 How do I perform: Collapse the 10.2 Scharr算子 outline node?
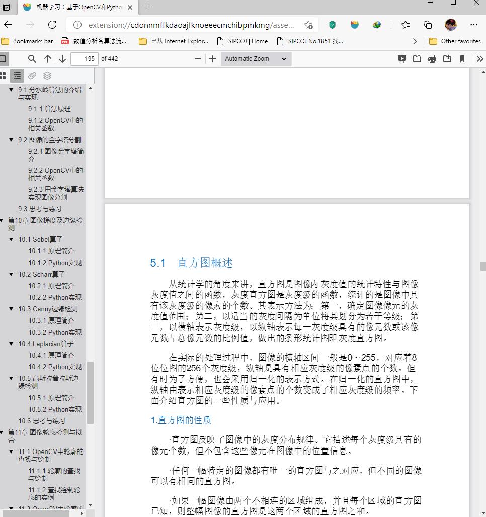pos(11,274)
